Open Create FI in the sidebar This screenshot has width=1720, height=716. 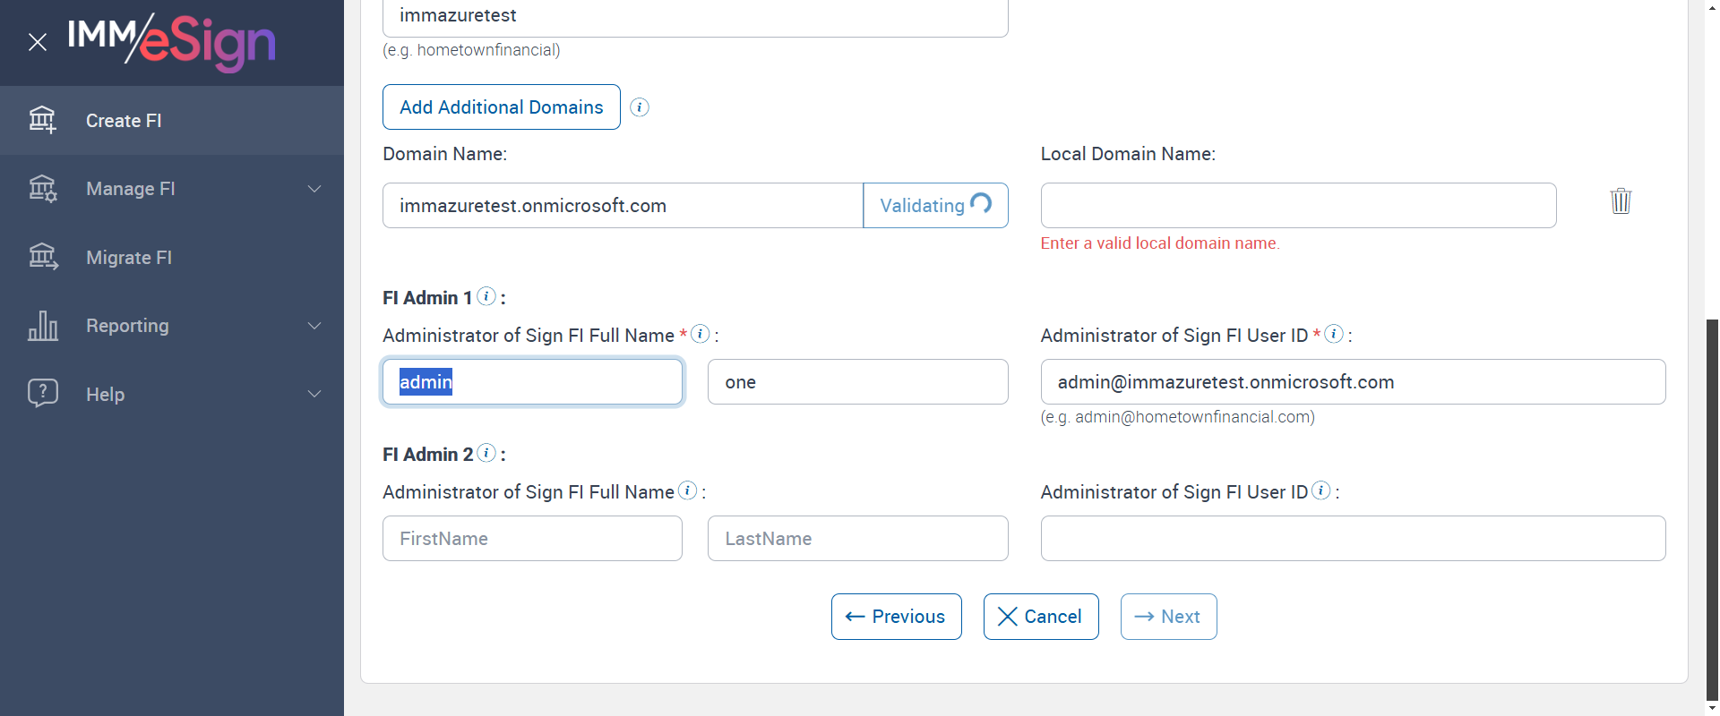click(124, 121)
